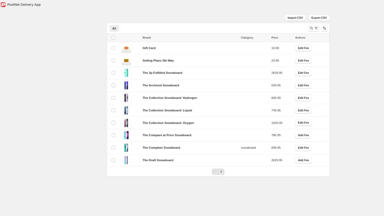Screen dimensions: 384x216
Task: Click the Brand column header
Action: tap(146, 37)
